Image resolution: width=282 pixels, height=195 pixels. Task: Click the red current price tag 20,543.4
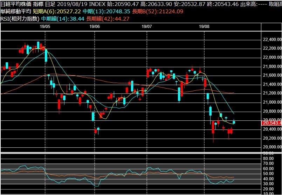(271, 123)
